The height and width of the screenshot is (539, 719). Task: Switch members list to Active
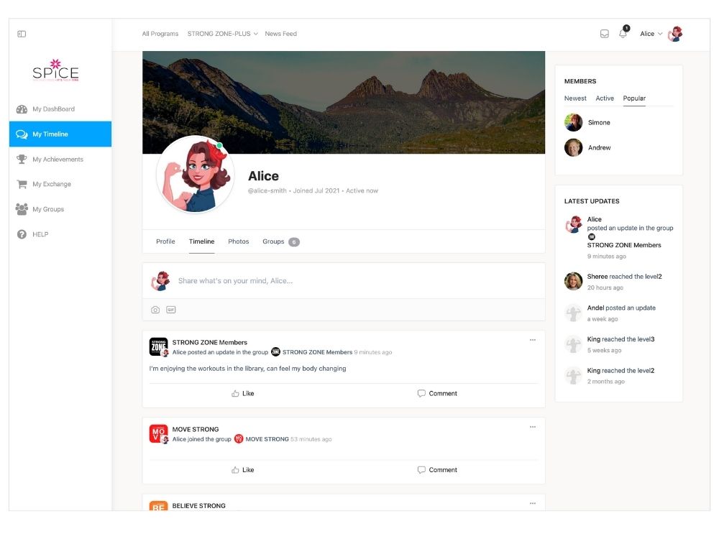pos(605,98)
